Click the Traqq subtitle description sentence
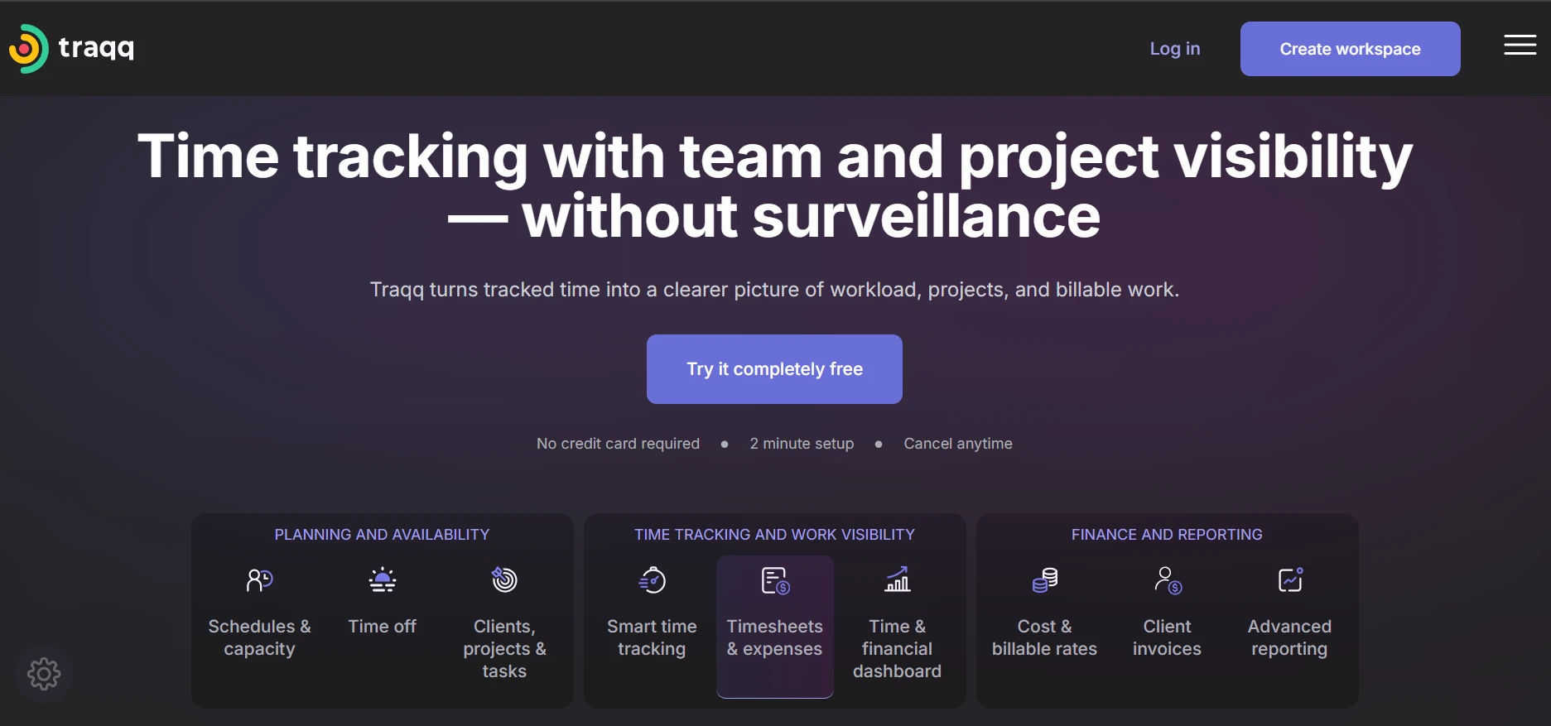The image size is (1551, 726). [x=775, y=290]
